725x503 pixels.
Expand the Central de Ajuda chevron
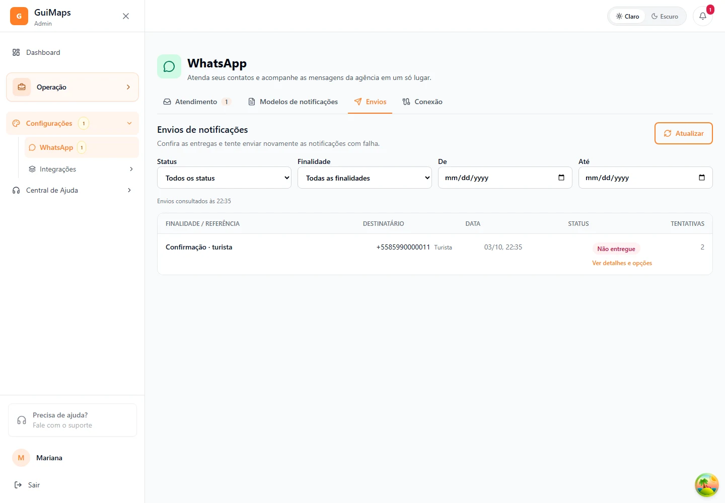pyautogui.click(x=129, y=190)
